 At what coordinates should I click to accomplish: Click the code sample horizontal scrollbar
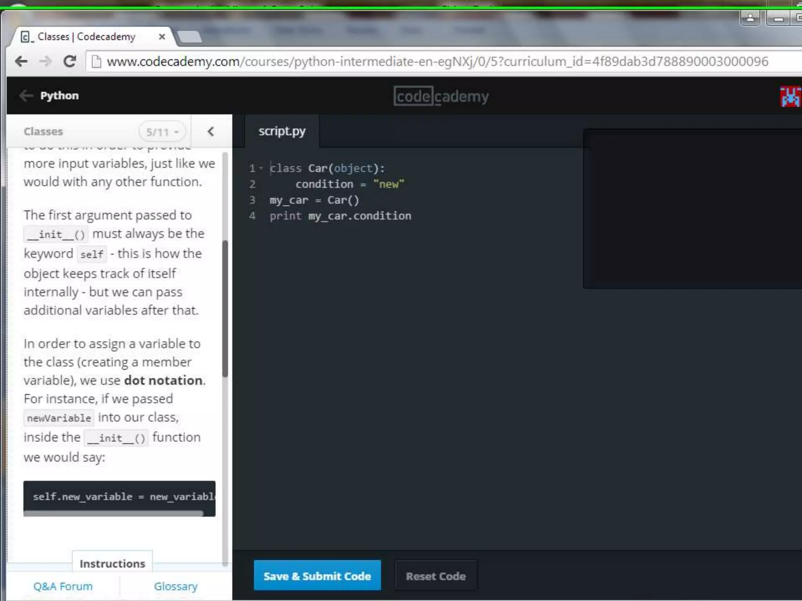tap(114, 513)
